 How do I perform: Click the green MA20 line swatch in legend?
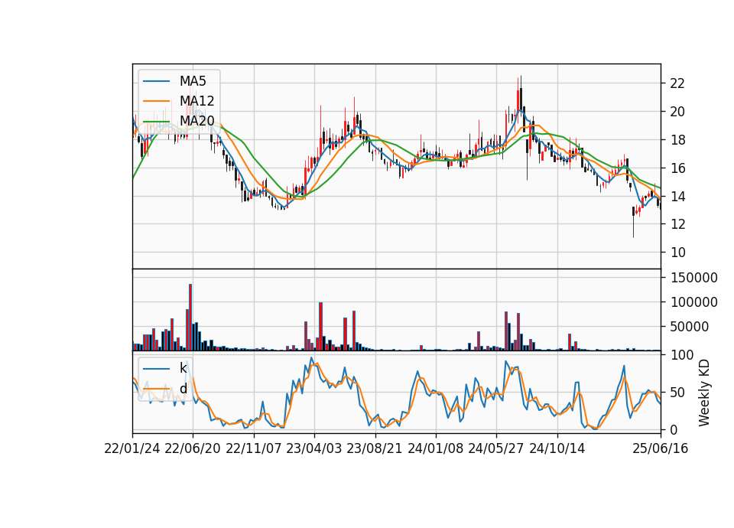tap(156, 121)
